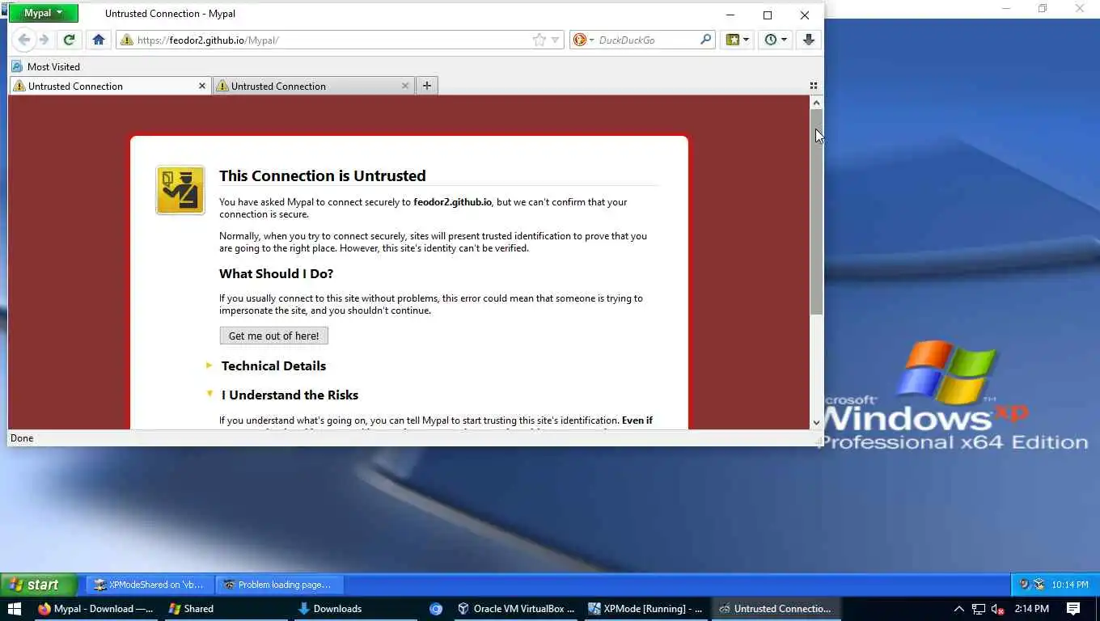Open a new tab with the plus button
This screenshot has width=1100, height=621.
pyautogui.click(x=427, y=86)
